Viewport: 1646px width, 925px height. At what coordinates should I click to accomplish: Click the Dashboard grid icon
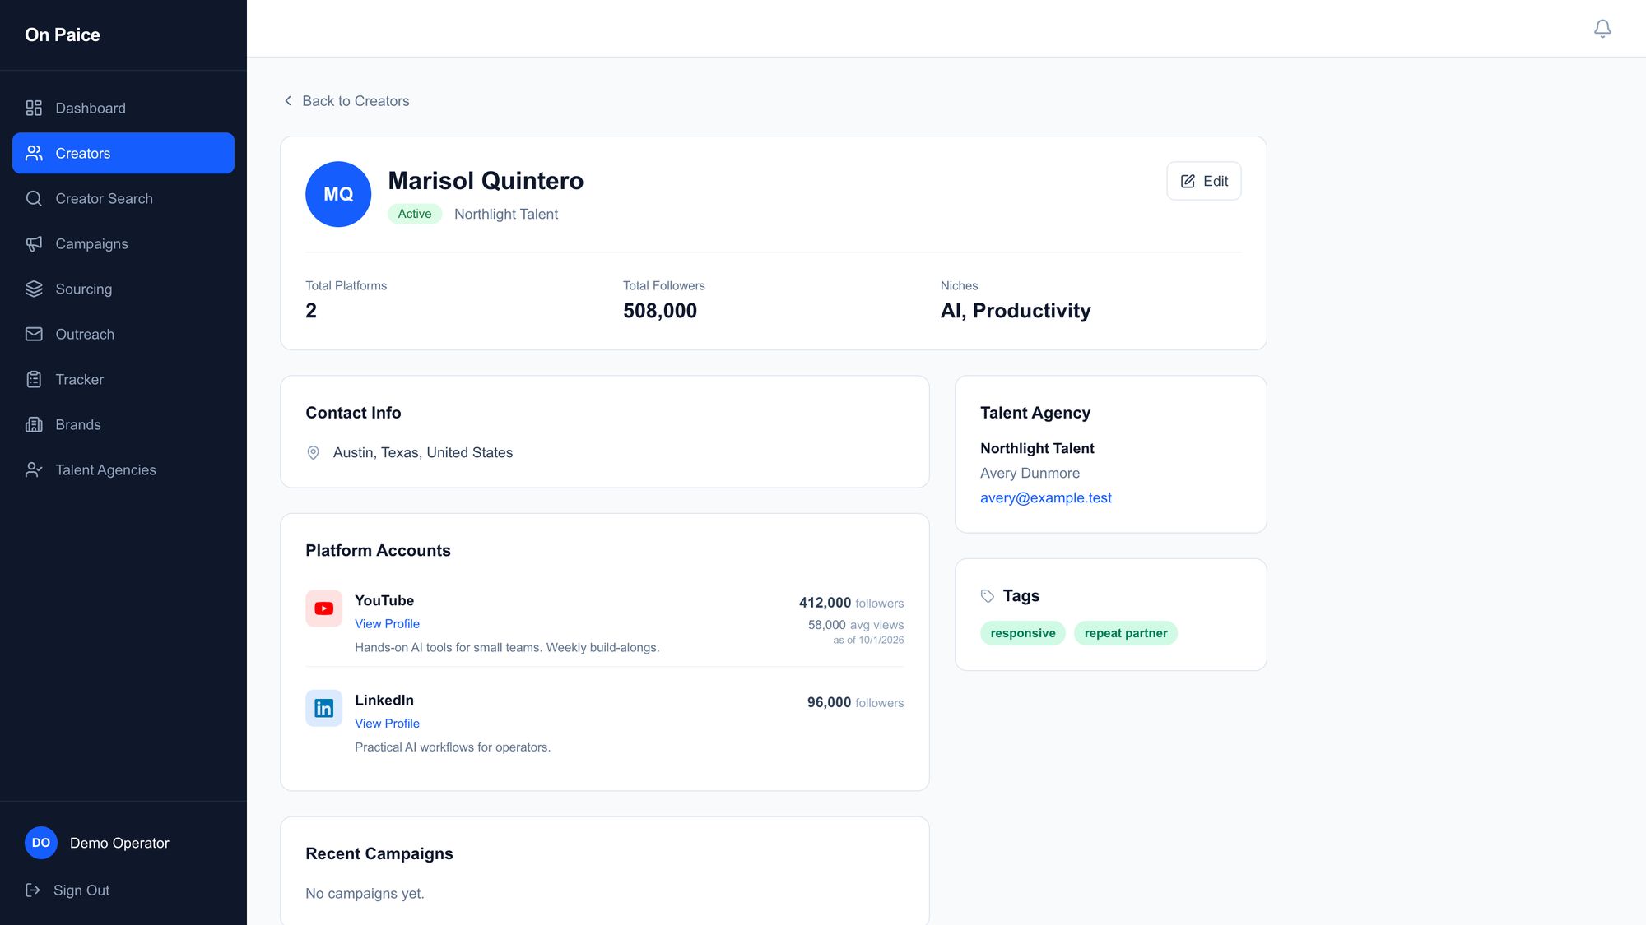click(34, 108)
